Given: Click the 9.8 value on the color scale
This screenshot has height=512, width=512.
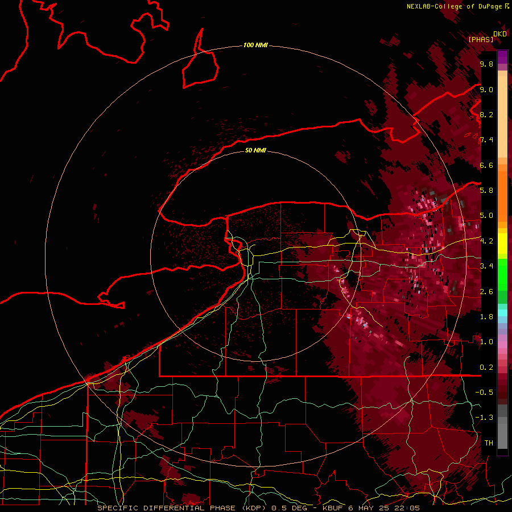Looking at the screenshot, I should pos(486,64).
